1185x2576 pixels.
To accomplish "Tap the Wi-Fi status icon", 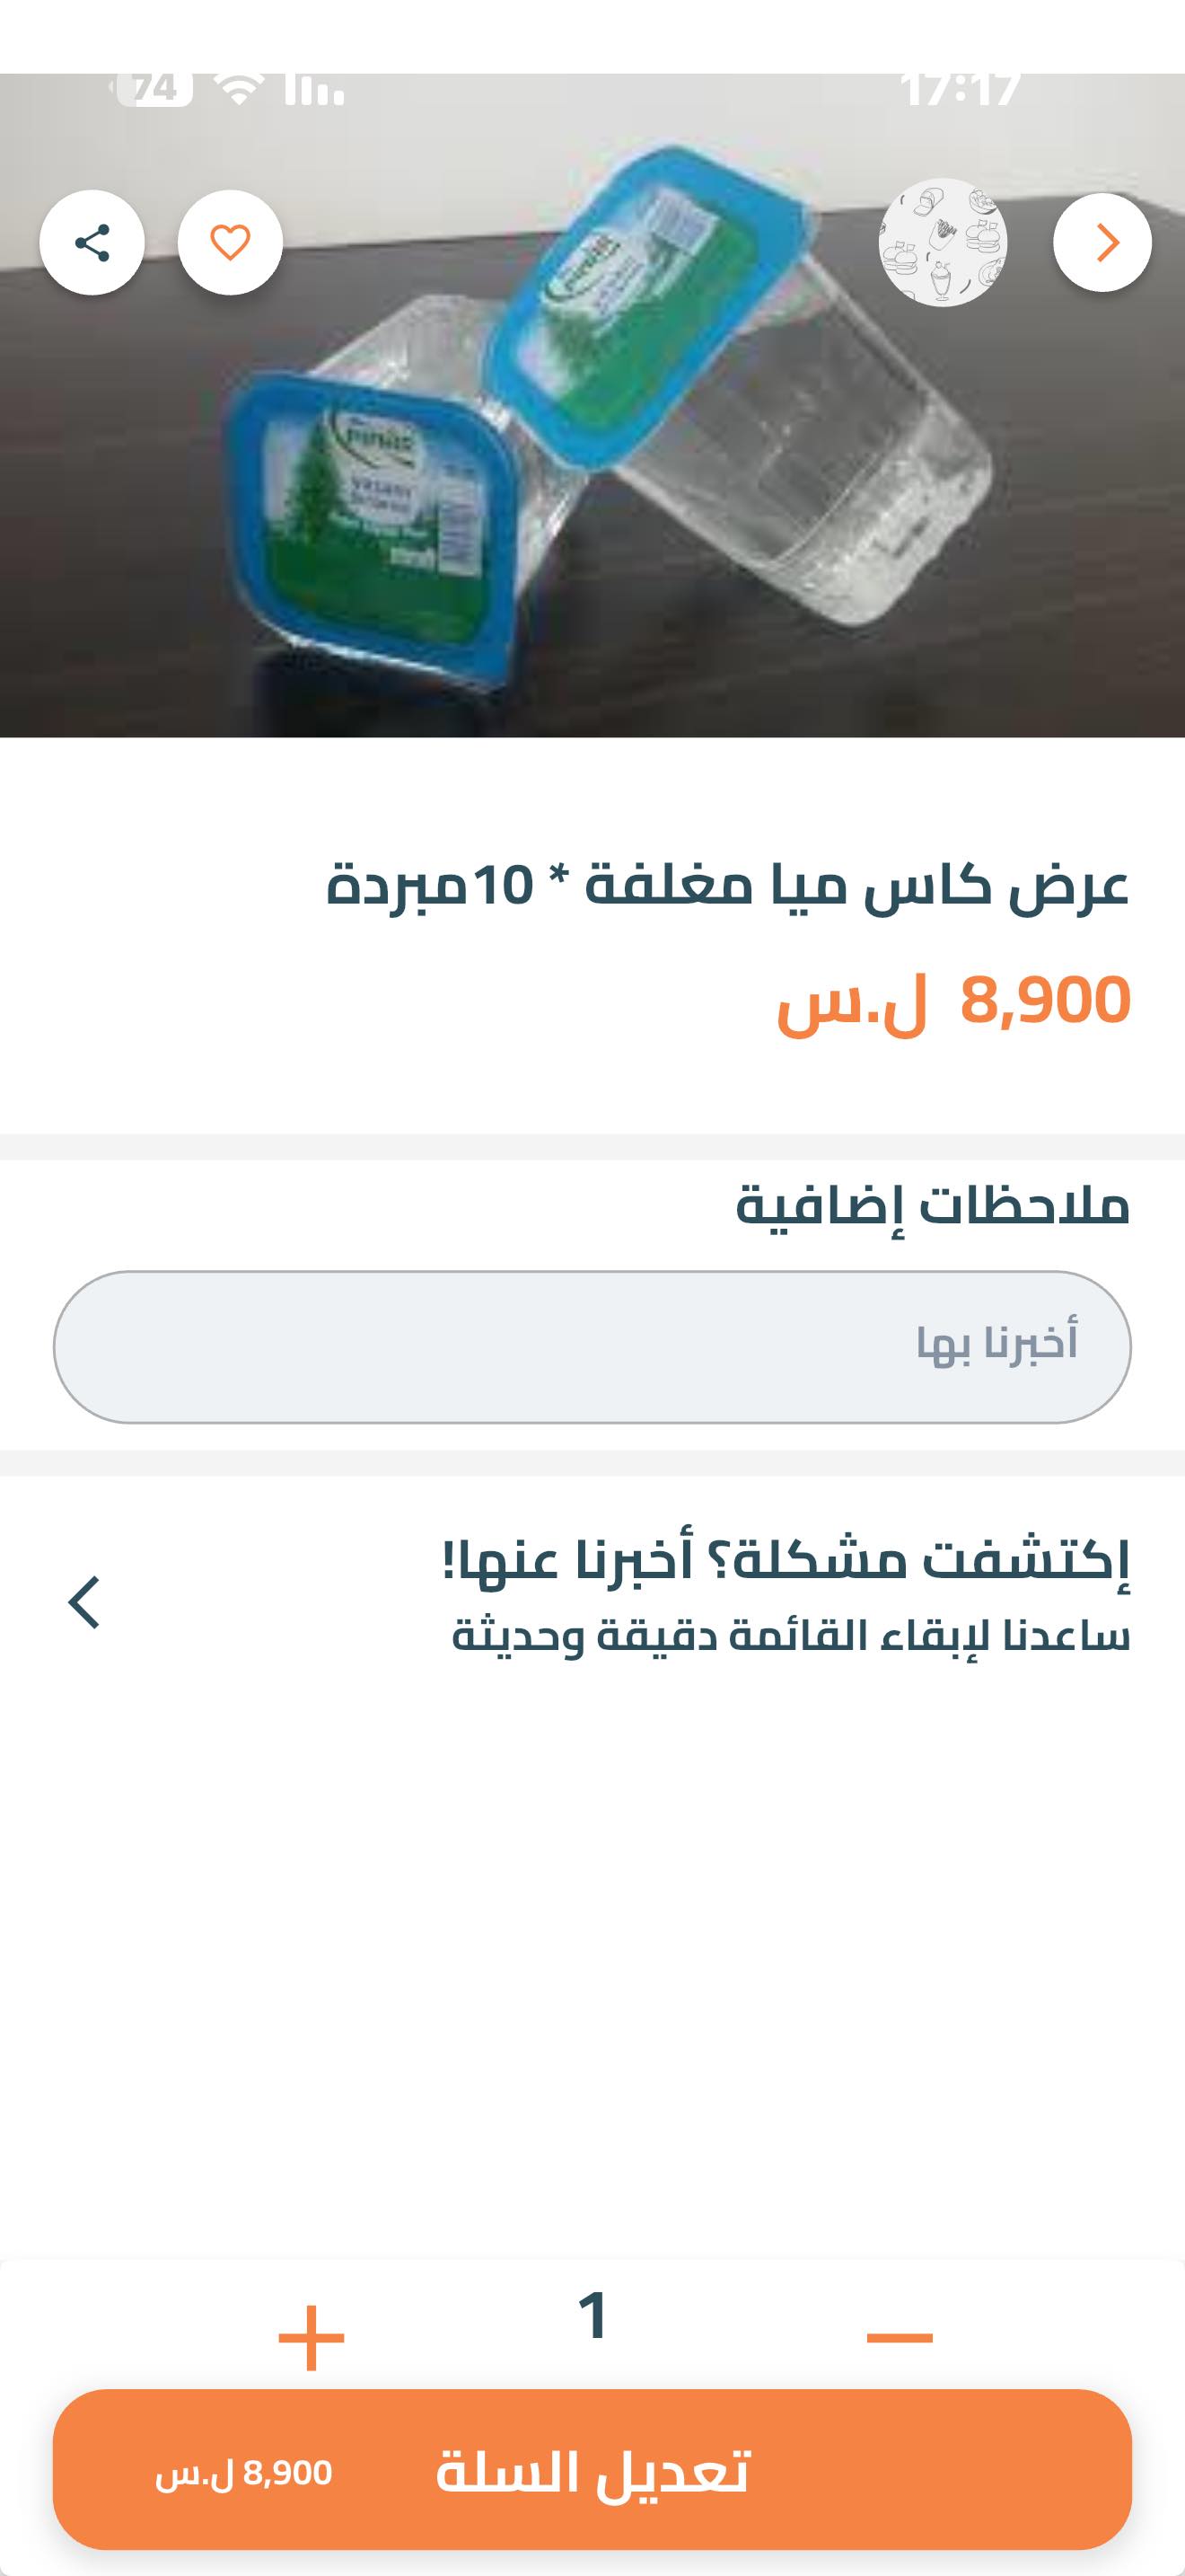I will tap(239, 90).
